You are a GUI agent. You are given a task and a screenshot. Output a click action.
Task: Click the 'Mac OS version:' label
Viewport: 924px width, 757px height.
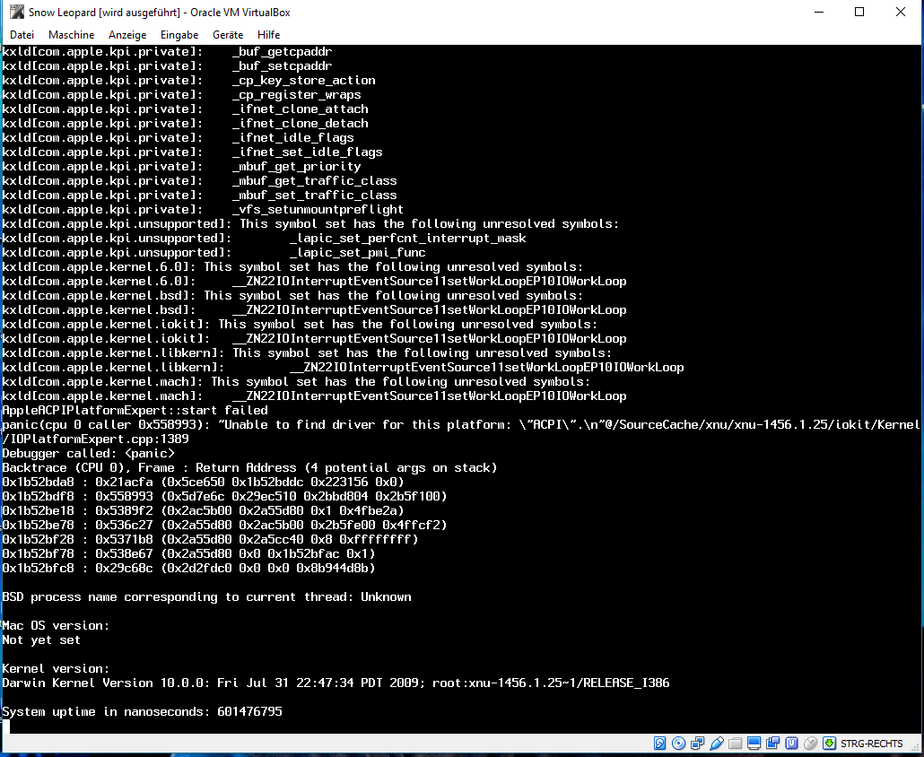56,626
